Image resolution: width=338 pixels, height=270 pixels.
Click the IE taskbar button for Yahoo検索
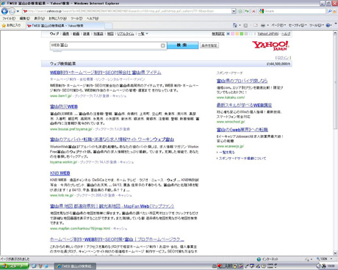(75, 266)
